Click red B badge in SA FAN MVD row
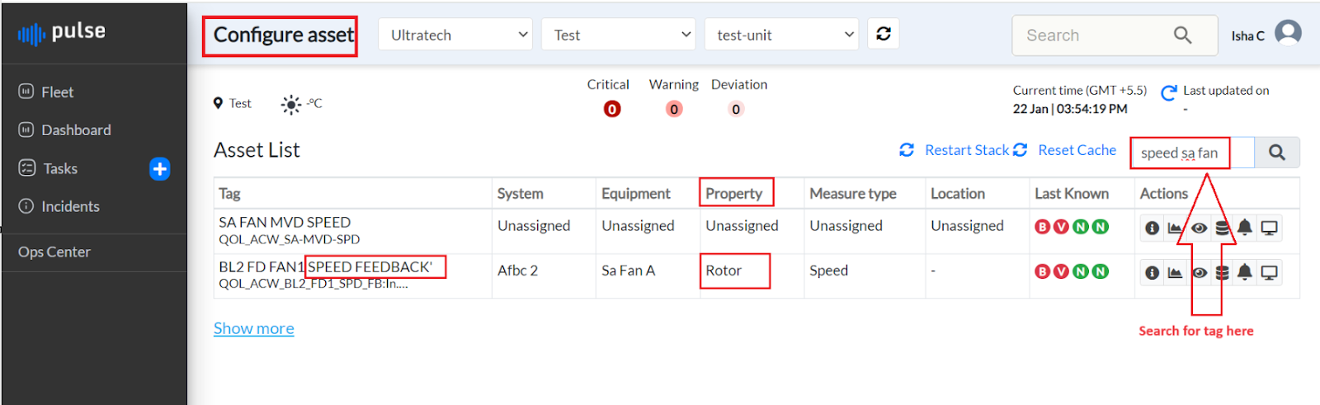The height and width of the screenshot is (405, 1320). tap(1043, 227)
